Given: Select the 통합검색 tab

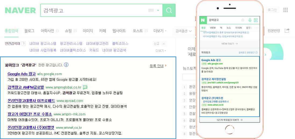Looking at the screenshot, I should click(12, 31).
